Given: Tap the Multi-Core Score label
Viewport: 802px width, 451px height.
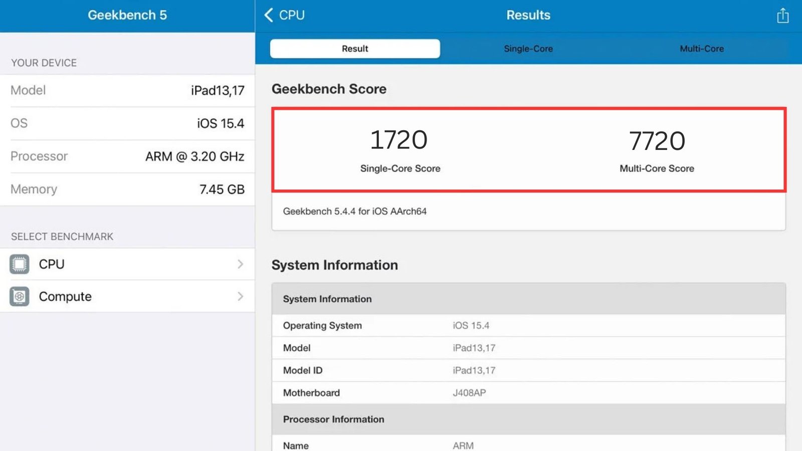Looking at the screenshot, I should [657, 168].
